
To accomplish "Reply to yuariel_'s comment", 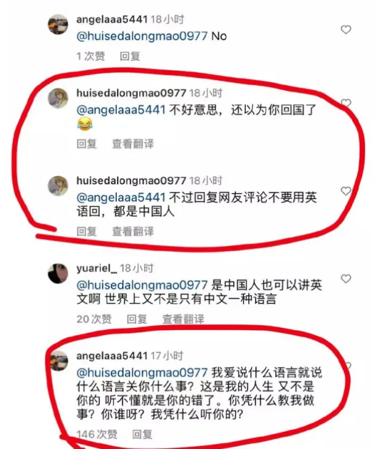I will [137, 319].
